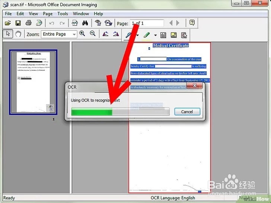
Task: Click the Help question mark icon
Action: coord(192,23)
